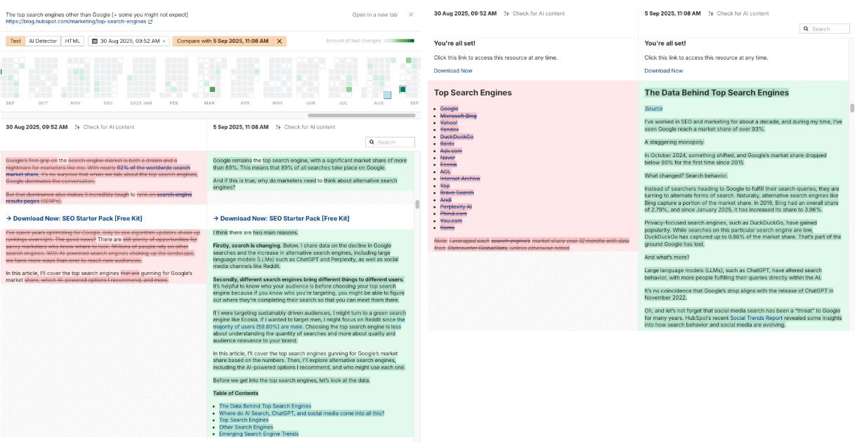Viewport: 855px width, 442px height.
Task: Click the search icon in the comparison pane
Action: pyautogui.click(x=373, y=142)
